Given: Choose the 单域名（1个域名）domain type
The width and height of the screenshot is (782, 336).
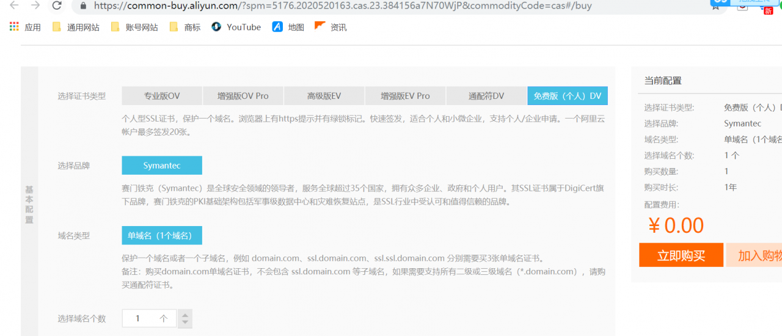Looking at the screenshot, I should (x=162, y=235).
